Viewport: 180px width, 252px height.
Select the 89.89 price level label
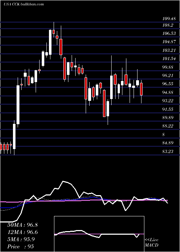168,118
